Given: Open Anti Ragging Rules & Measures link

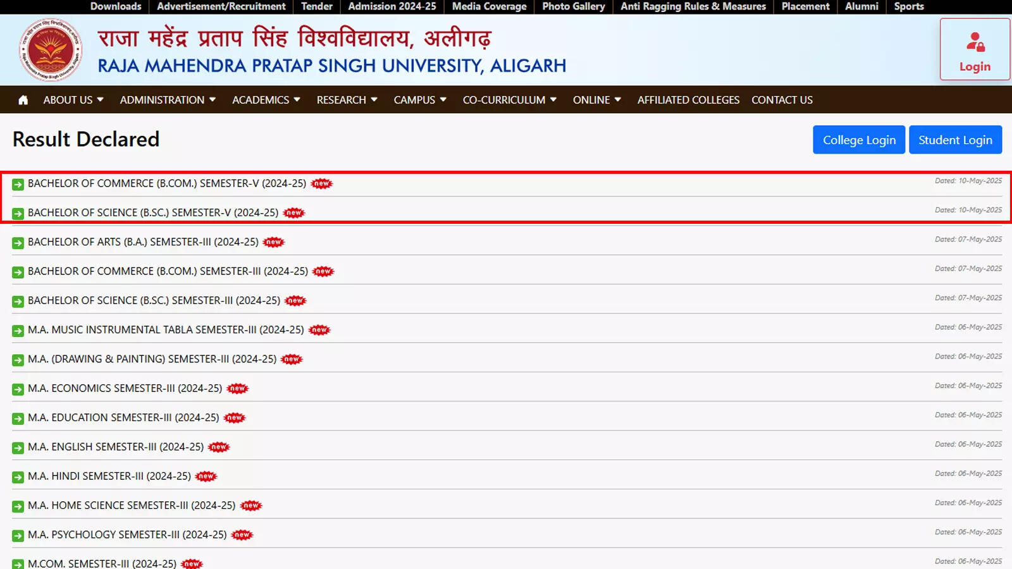Looking at the screenshot, I should 693,6.
